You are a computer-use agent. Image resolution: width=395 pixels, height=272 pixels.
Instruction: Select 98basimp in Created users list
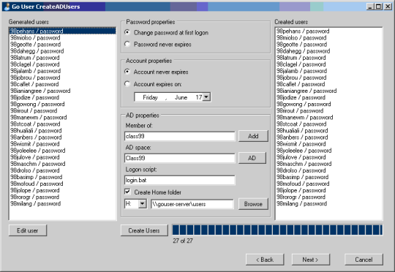[328, 177]
